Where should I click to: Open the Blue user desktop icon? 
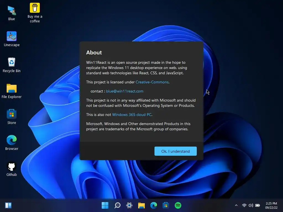click(x=12, y=13)
